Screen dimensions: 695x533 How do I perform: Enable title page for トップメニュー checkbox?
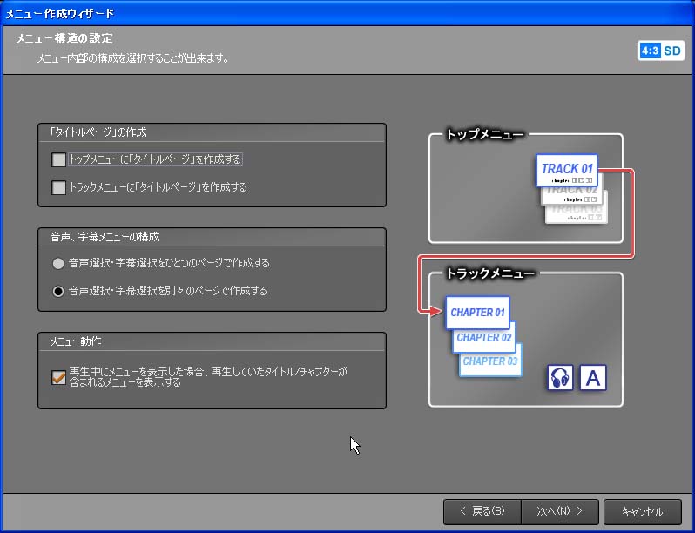click(x=59, y=159)
